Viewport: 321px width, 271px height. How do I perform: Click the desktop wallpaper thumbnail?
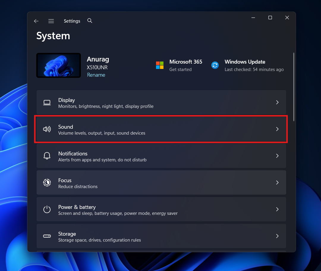click(58, 65)
